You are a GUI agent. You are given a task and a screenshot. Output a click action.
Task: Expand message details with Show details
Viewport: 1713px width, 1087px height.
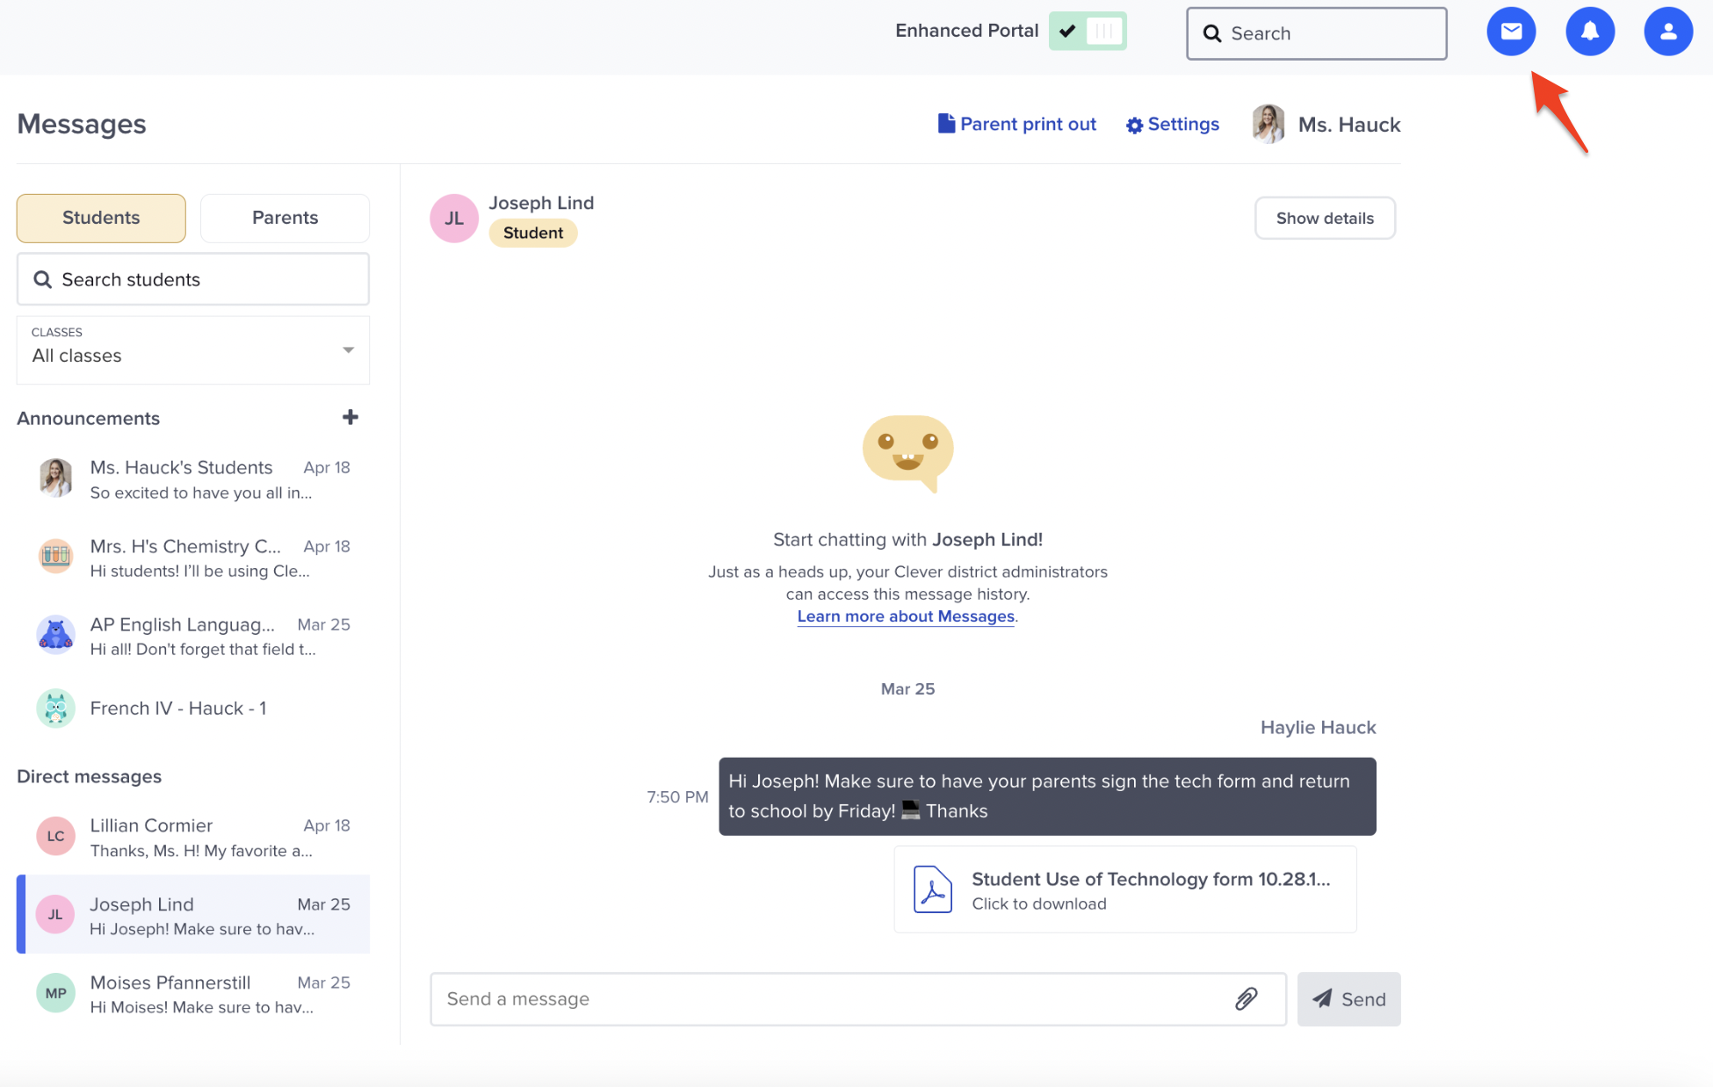pos(1325,218)
